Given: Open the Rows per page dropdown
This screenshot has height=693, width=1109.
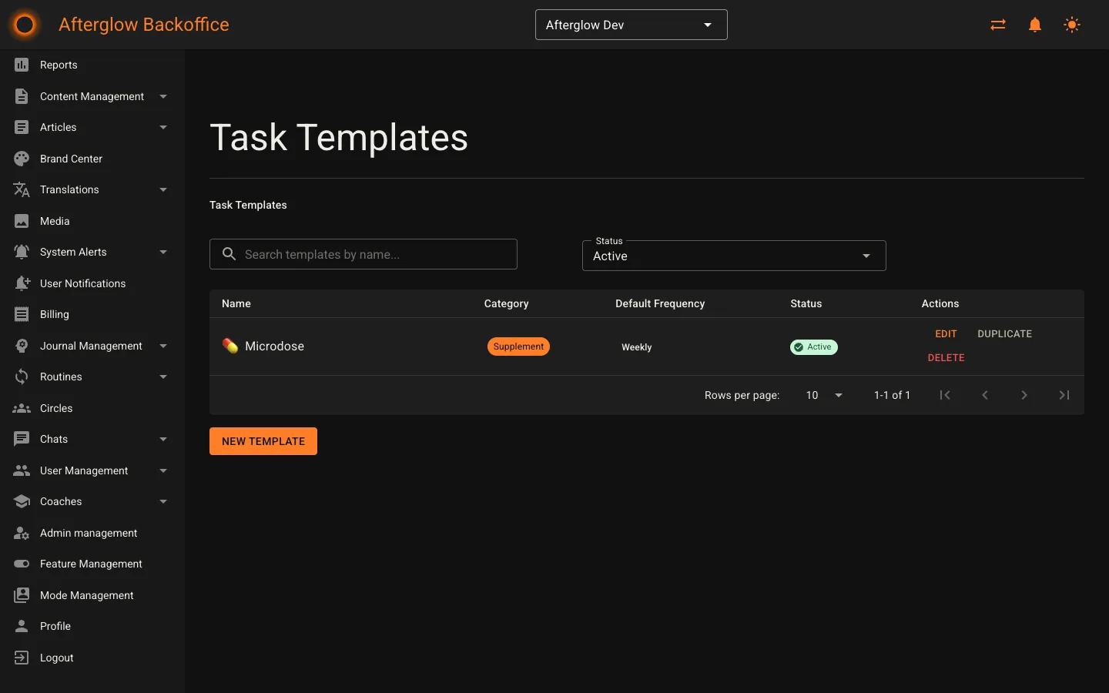Looking at the screenshot, I should (823, 395).
